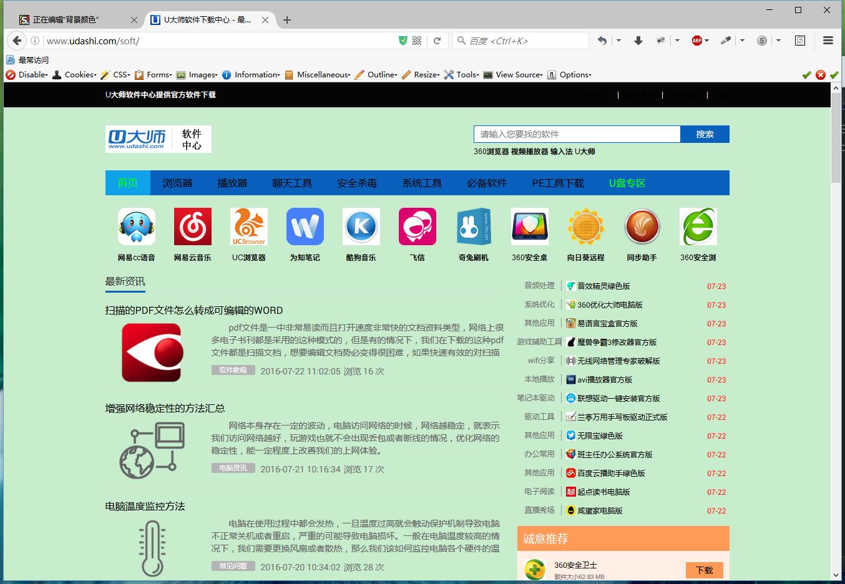Screen dimensions: 845x584
Task: Click the software search input field
Action: pos(576,134)
